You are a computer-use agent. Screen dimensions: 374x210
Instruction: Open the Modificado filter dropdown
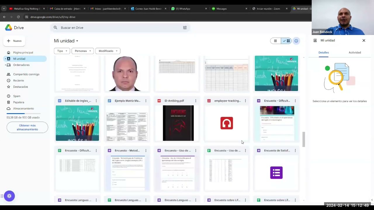[x=108, y=51]
